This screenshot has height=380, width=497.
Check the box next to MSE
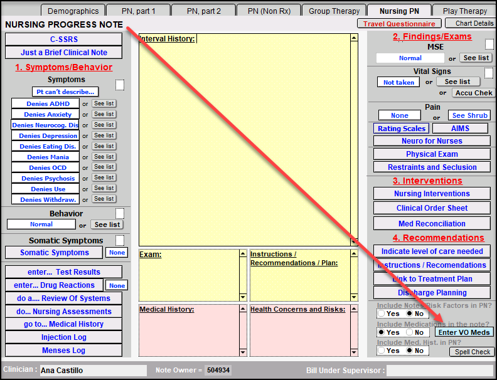pyautogui.click(x=489, y=45)
